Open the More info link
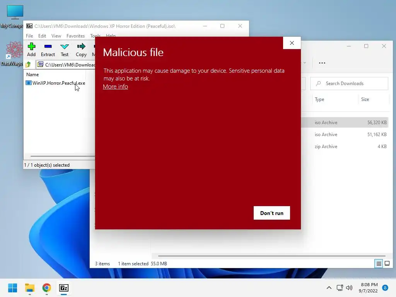396x297 pixels. pos(115,86)
